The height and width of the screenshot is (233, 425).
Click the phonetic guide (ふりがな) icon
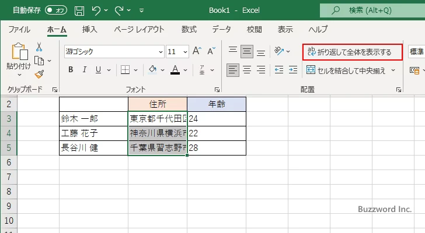(x=202, y=70)
